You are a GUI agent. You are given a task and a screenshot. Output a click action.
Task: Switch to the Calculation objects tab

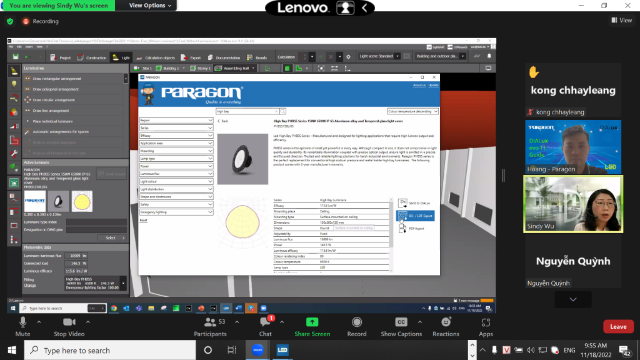coord(156,57)
